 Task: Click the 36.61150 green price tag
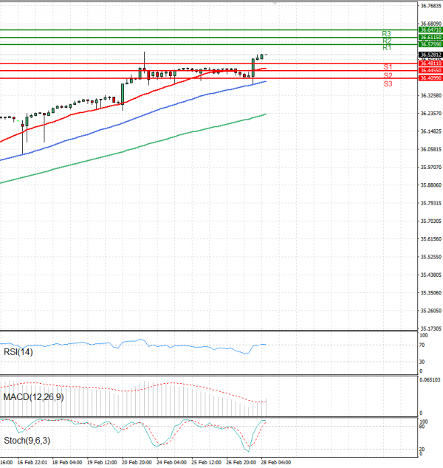point(430,37)
